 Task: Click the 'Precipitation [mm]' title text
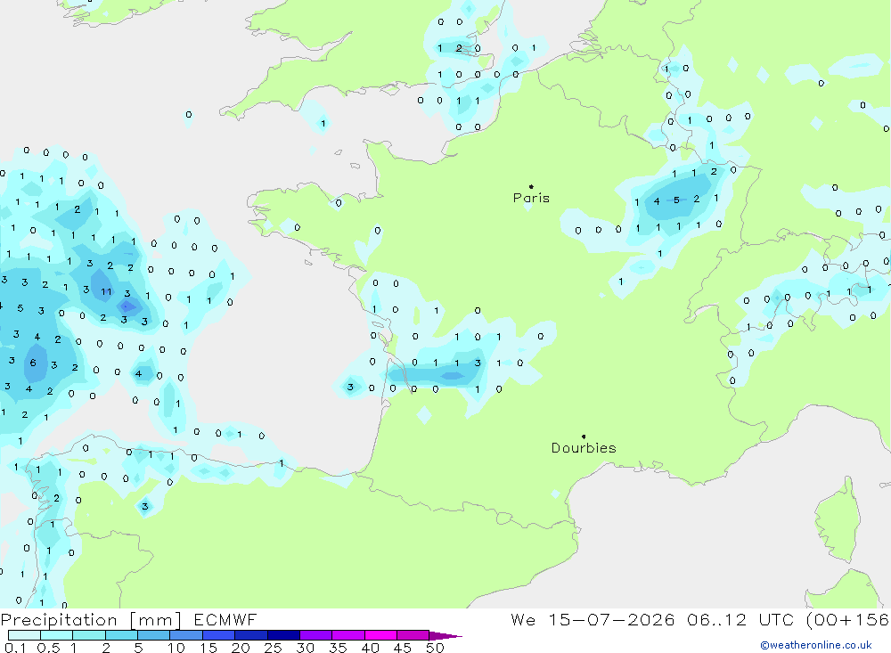click(92, 620)
